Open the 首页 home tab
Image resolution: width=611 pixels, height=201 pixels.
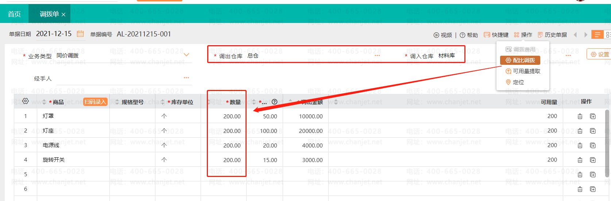click(14, 14)
